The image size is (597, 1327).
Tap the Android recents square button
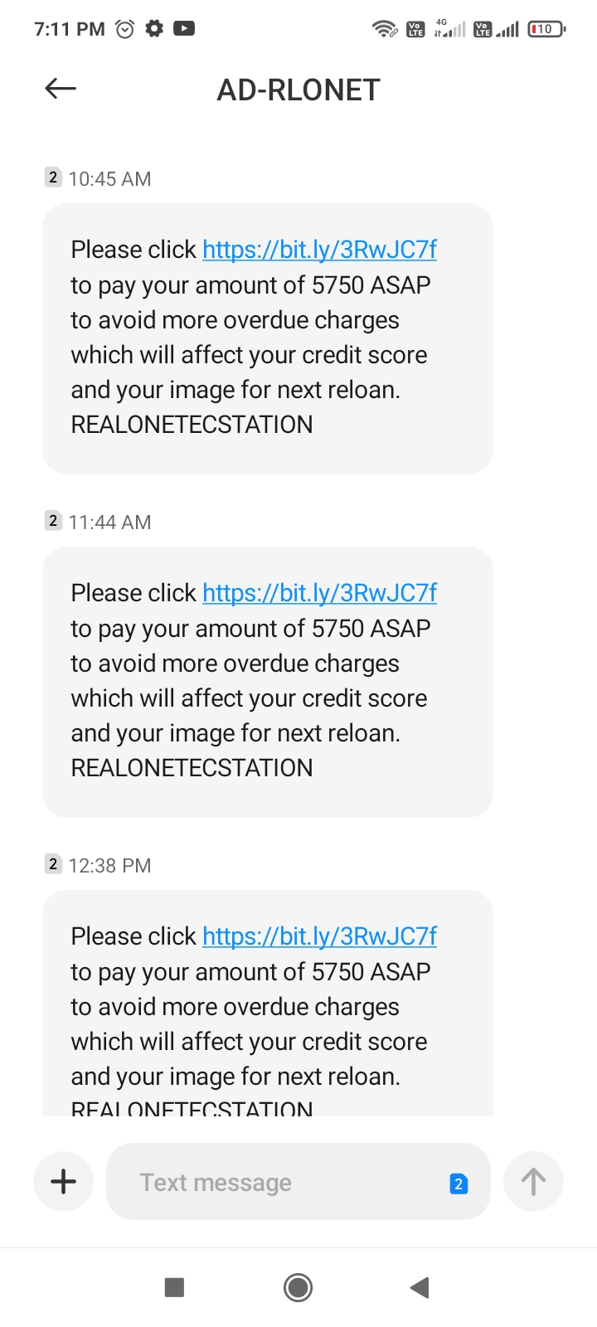tap(174, 1287)
